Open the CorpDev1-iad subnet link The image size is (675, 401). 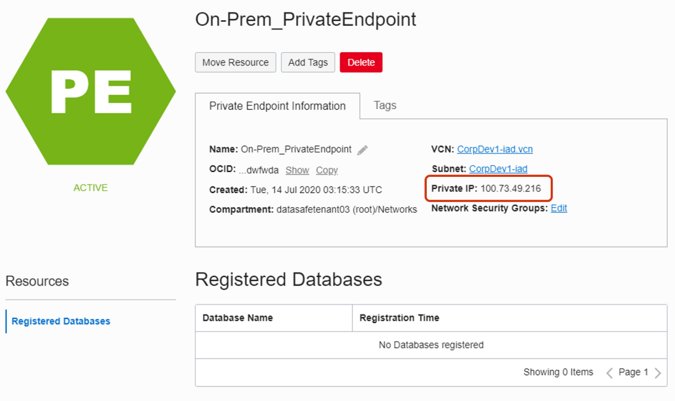click(498, 169)
